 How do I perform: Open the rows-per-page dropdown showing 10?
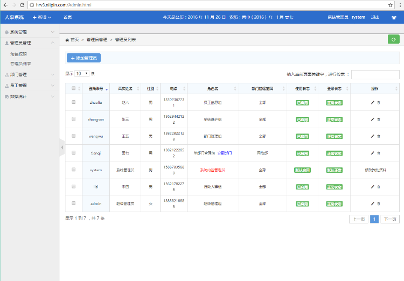[x=82, y=74]
